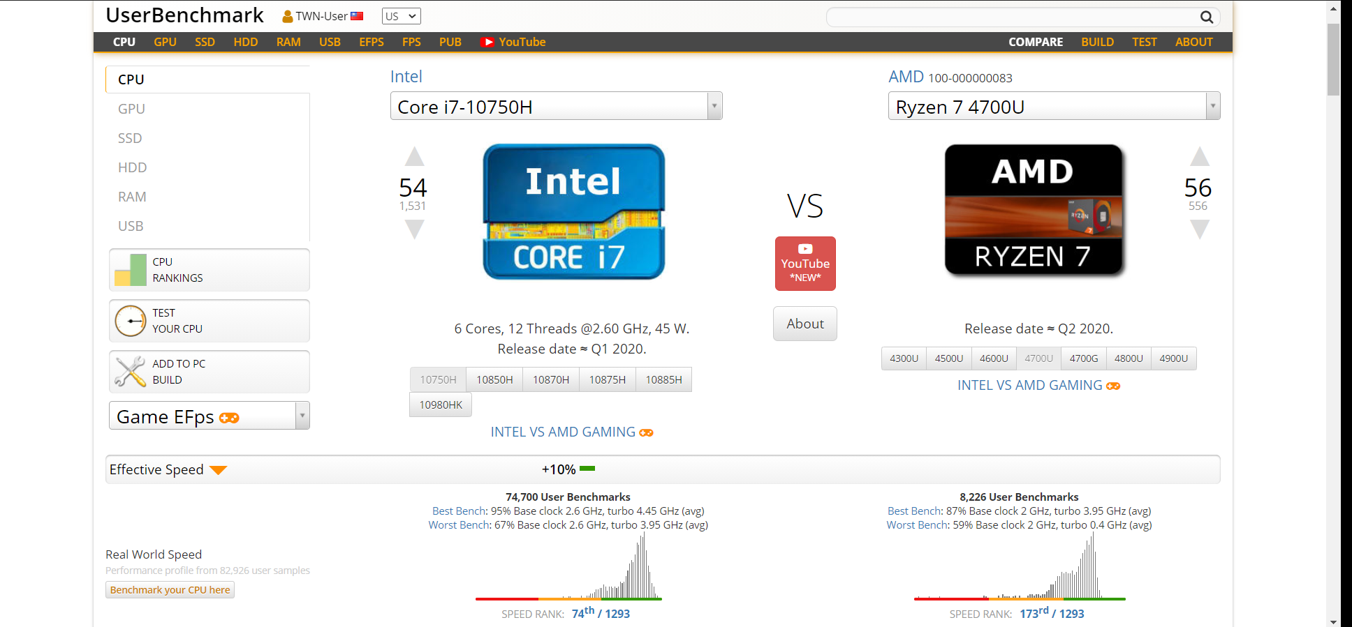Open the ABOUT navbar item
This screenshot has width=1352, height=627.
click(x=1193, y=42)
